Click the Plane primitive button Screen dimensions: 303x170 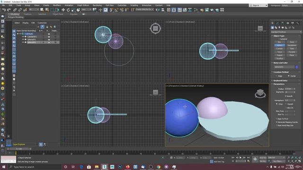coord(292,55)
